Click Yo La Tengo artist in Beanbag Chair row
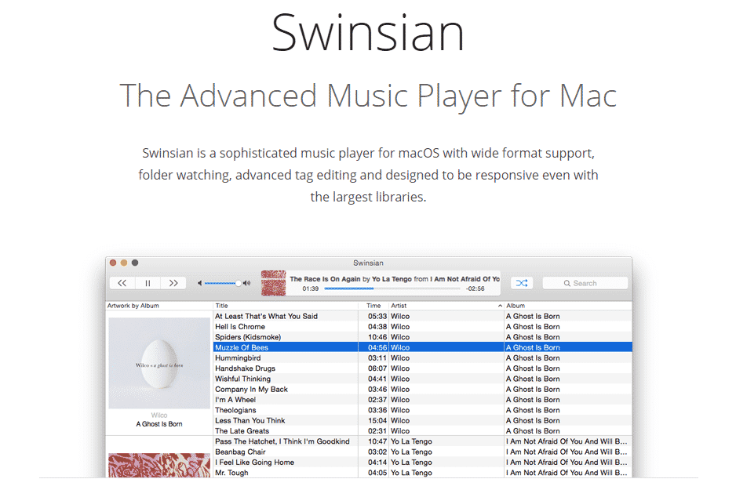This screenshot has height=479, width=736. click(x=411, y=452)
